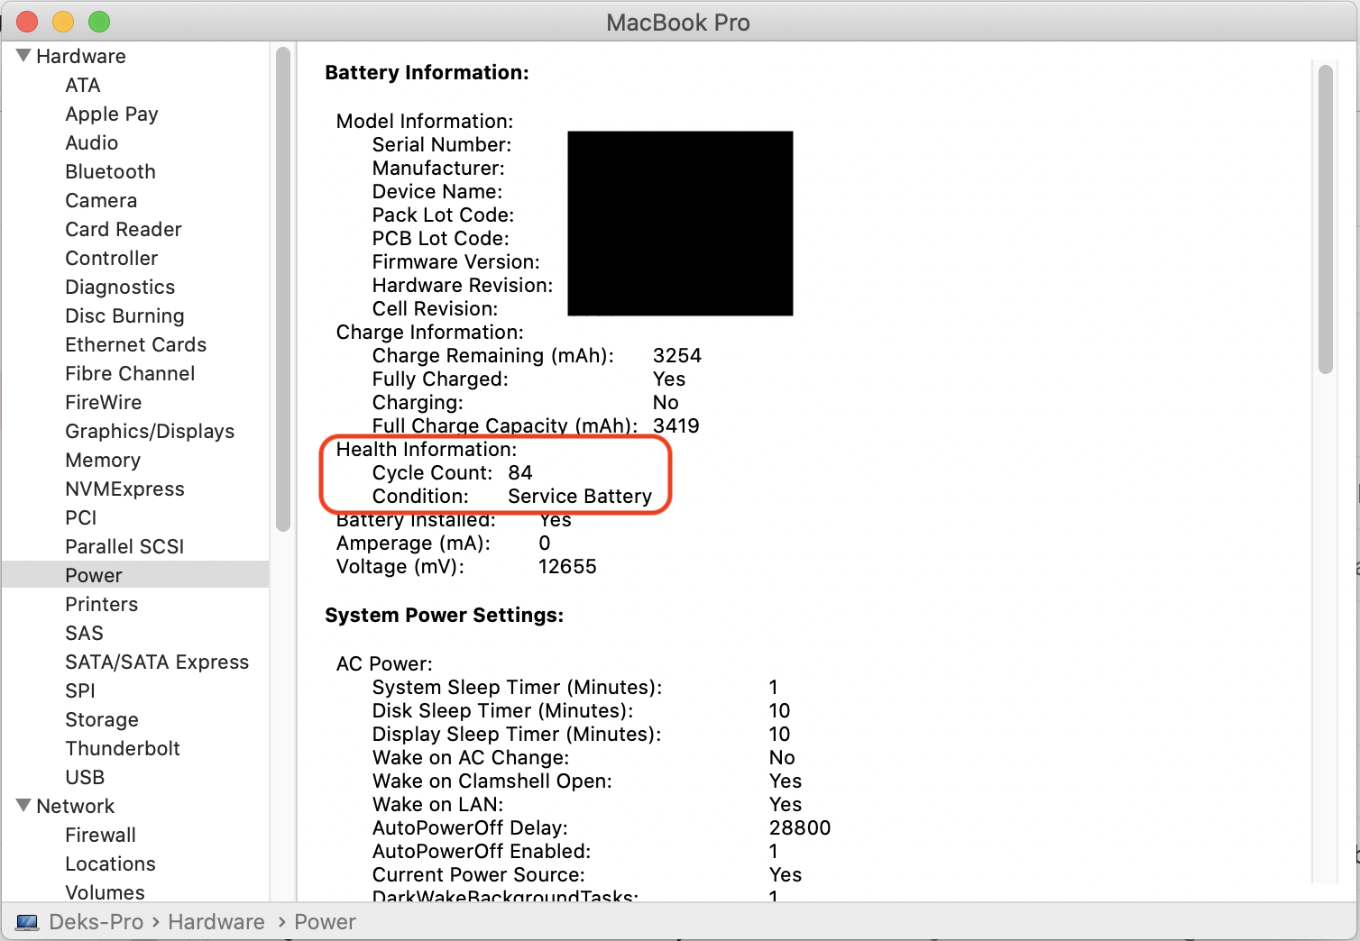Click Hardware in the path bar
Viewport: 1360px width, 941px height.
(x=216, y=922)
